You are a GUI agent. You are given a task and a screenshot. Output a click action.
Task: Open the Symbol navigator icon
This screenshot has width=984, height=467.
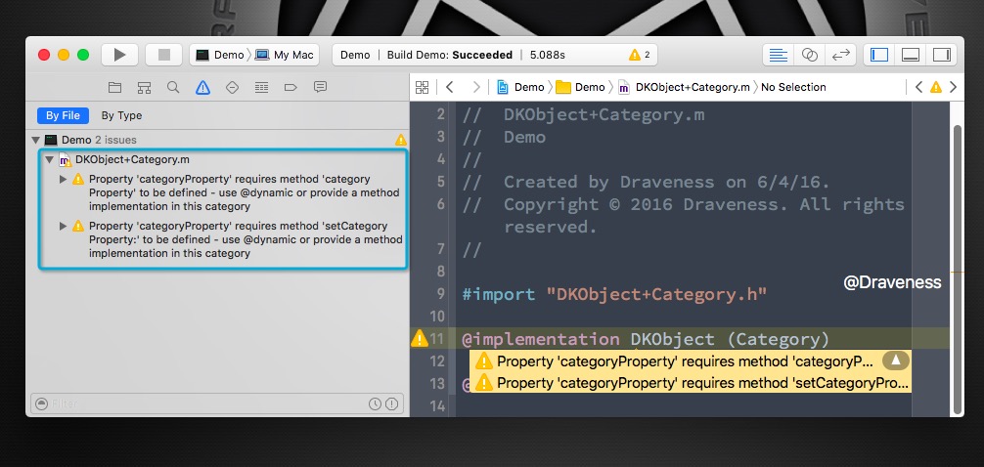144,87
